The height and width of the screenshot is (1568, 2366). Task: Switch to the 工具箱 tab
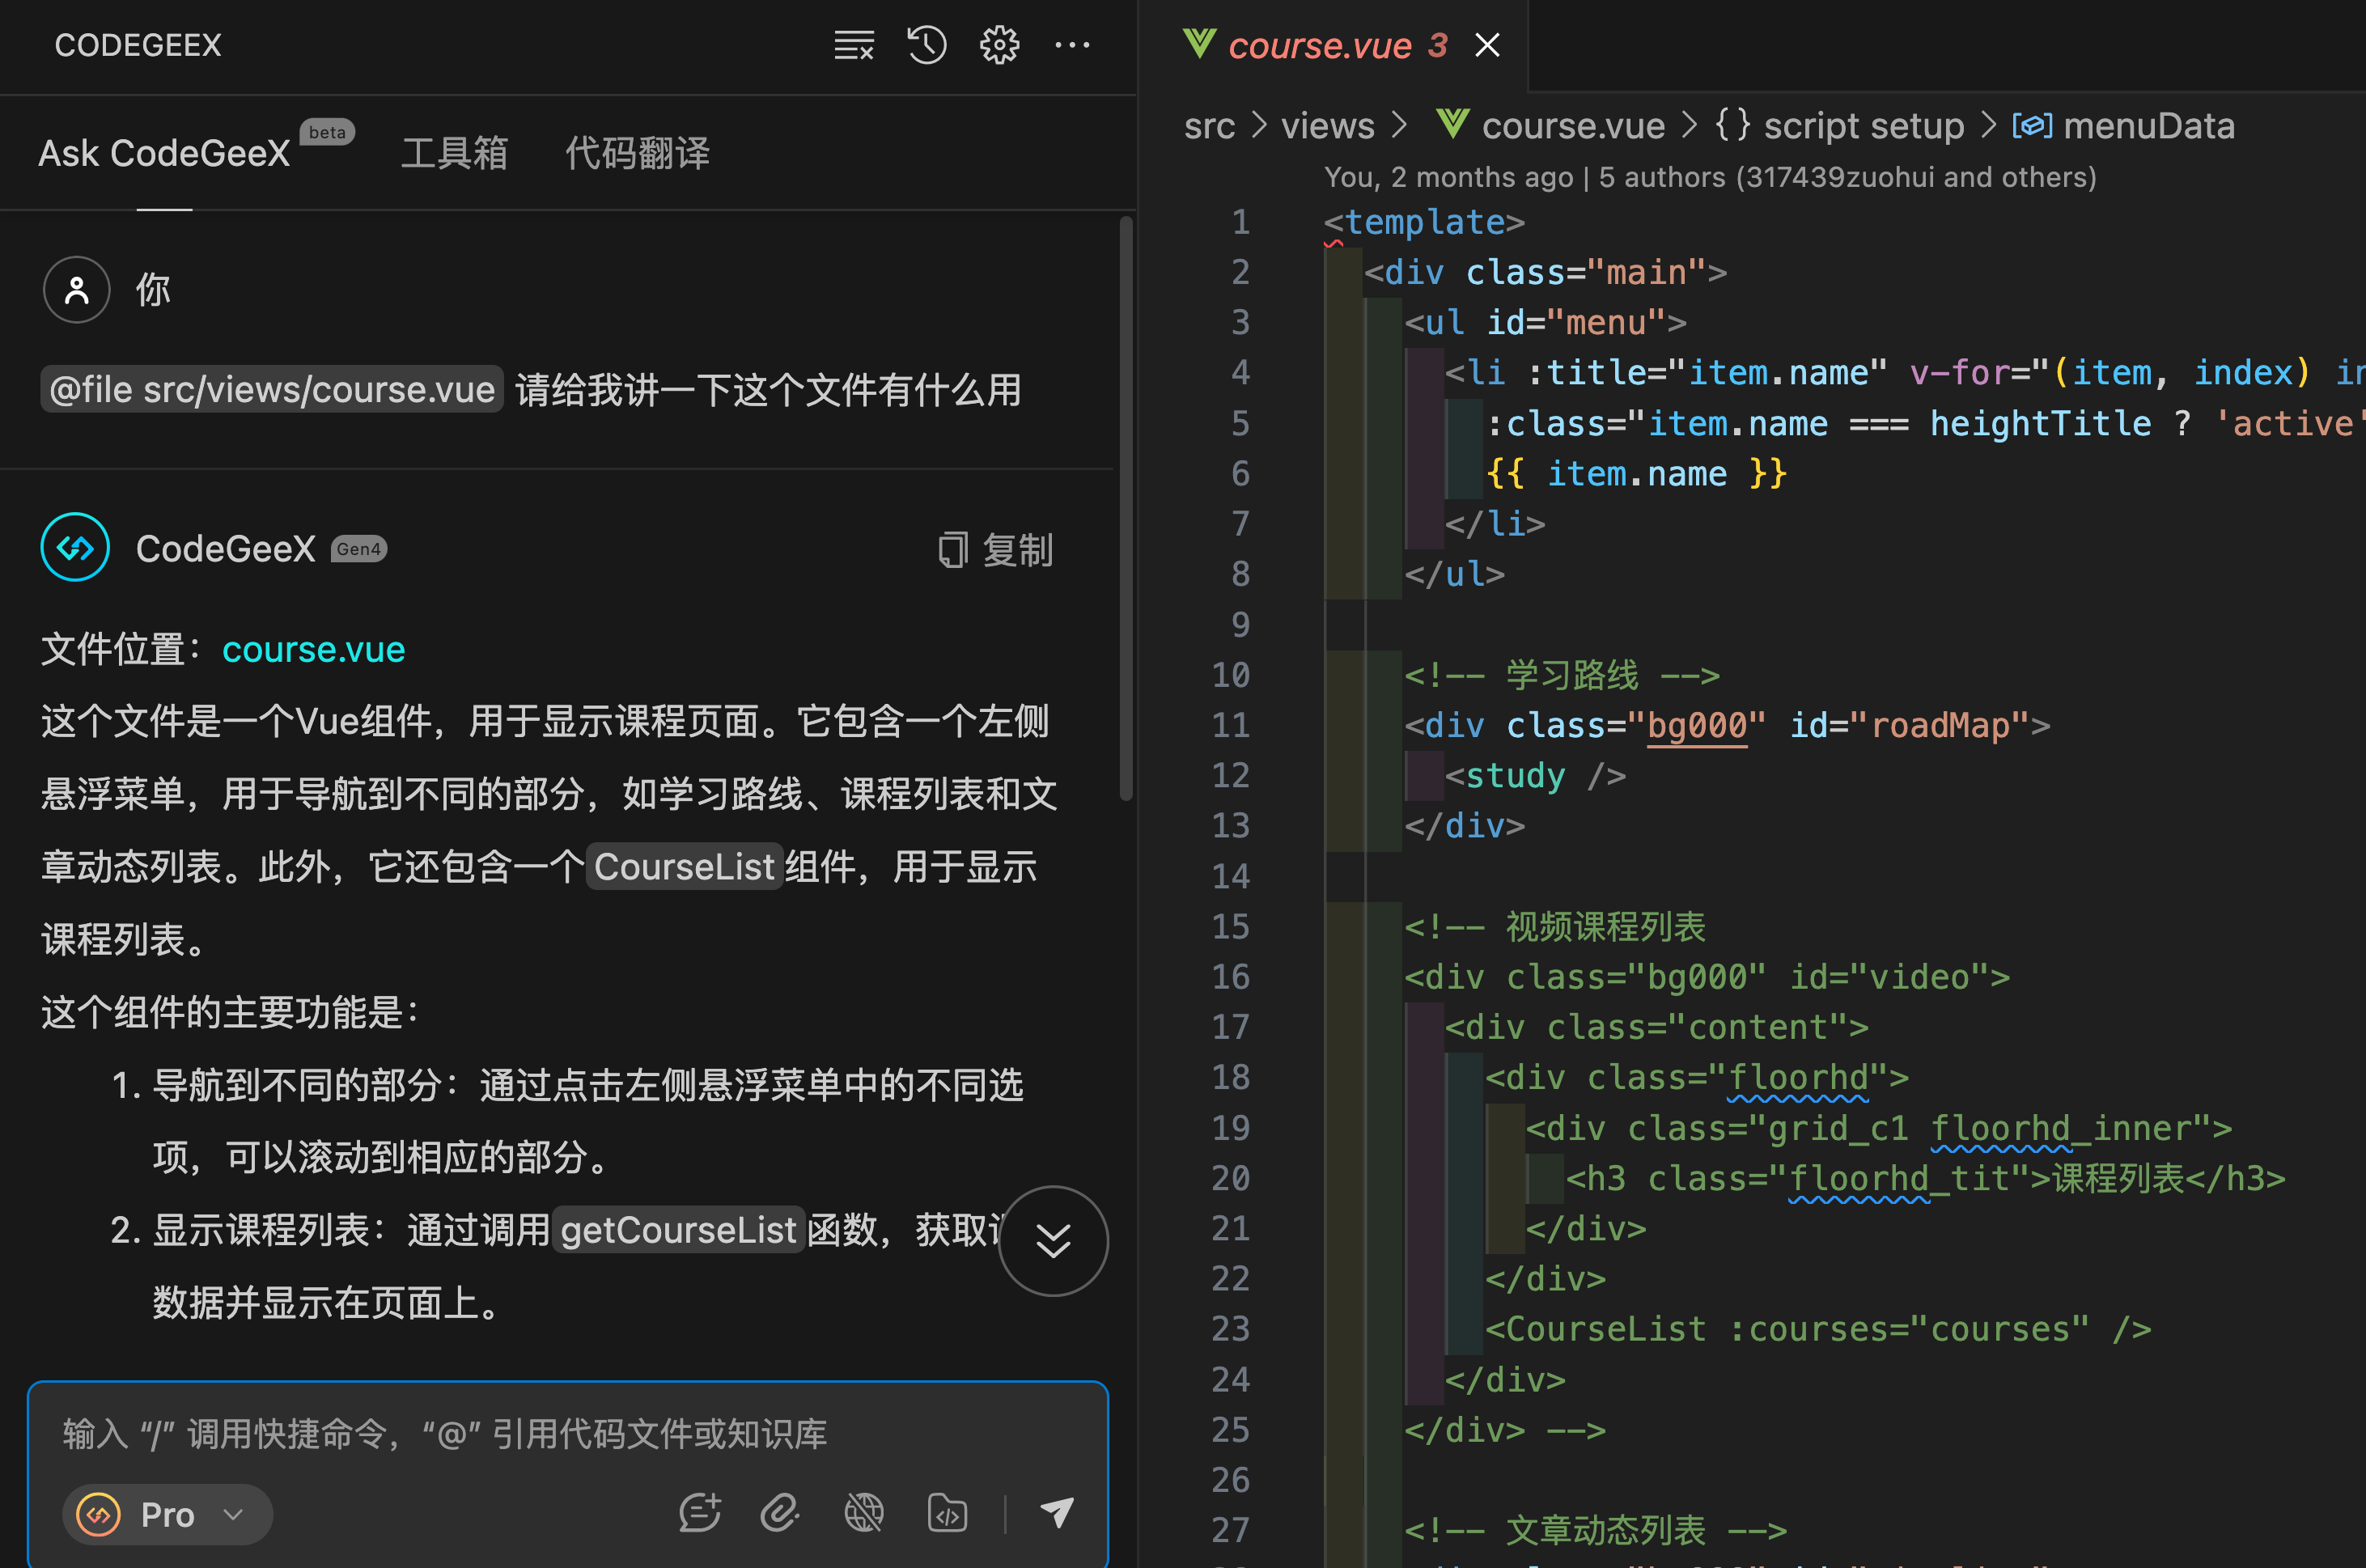(x=454, y=154)
